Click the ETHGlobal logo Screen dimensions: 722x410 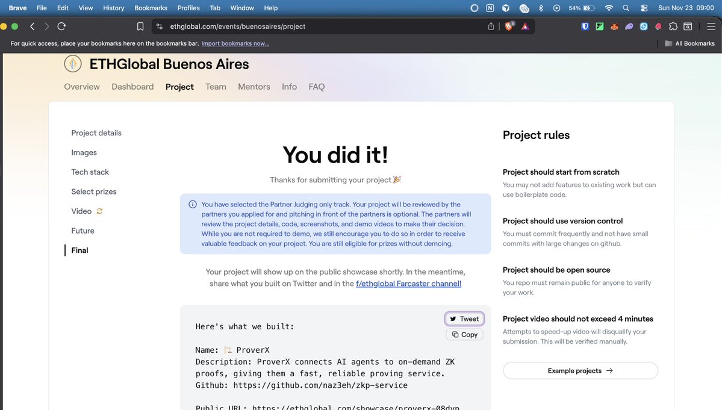(x=72, y=63)
